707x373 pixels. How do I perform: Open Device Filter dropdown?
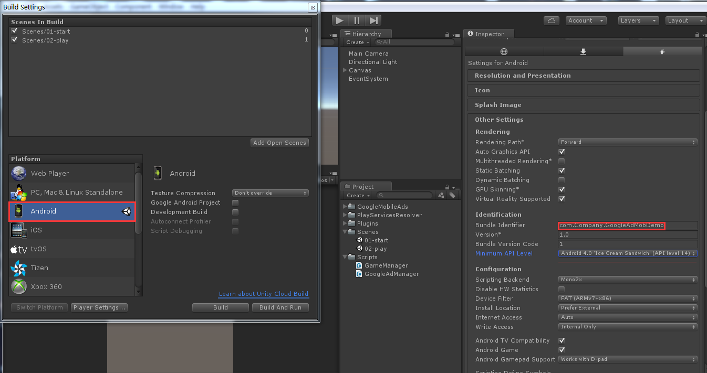pos(628,299)
